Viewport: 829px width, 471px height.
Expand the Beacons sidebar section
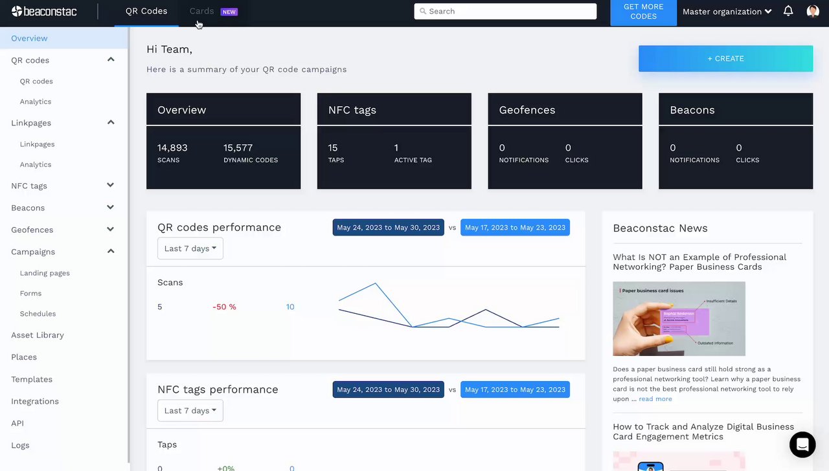[111, 207]
